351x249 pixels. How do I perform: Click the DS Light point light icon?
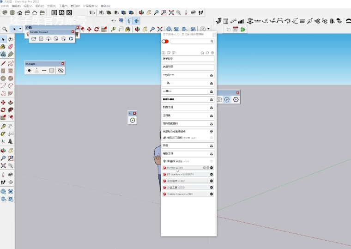point(29,71)
